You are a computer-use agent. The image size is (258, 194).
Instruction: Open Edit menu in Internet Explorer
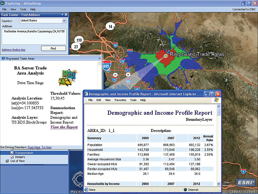[x=99, y=100]
